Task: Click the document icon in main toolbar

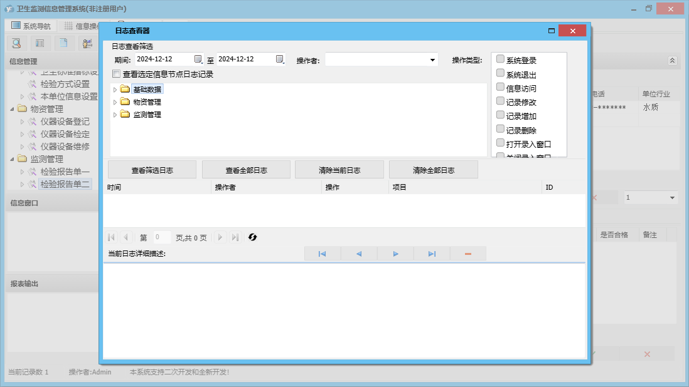Action: point(64,43)
